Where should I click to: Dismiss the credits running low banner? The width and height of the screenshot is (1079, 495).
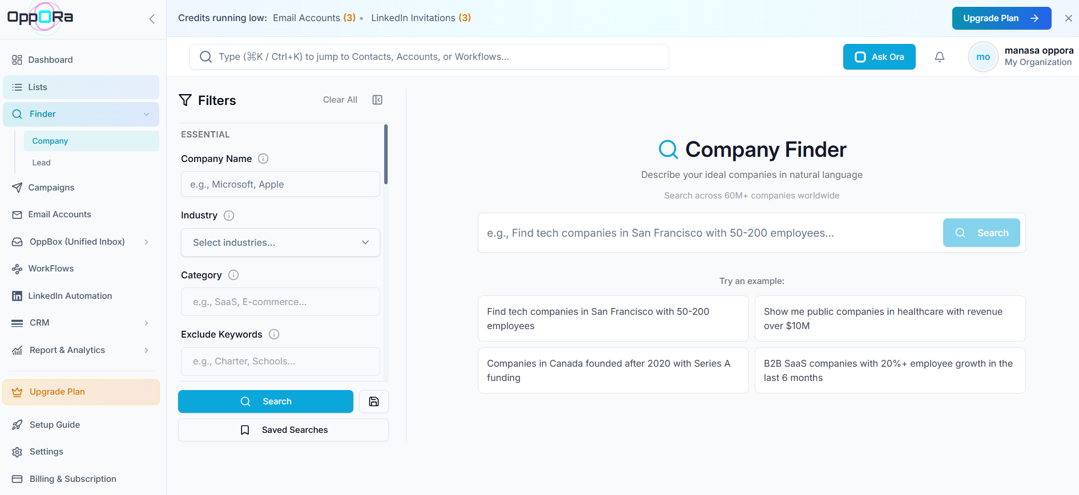[1069, 18]
